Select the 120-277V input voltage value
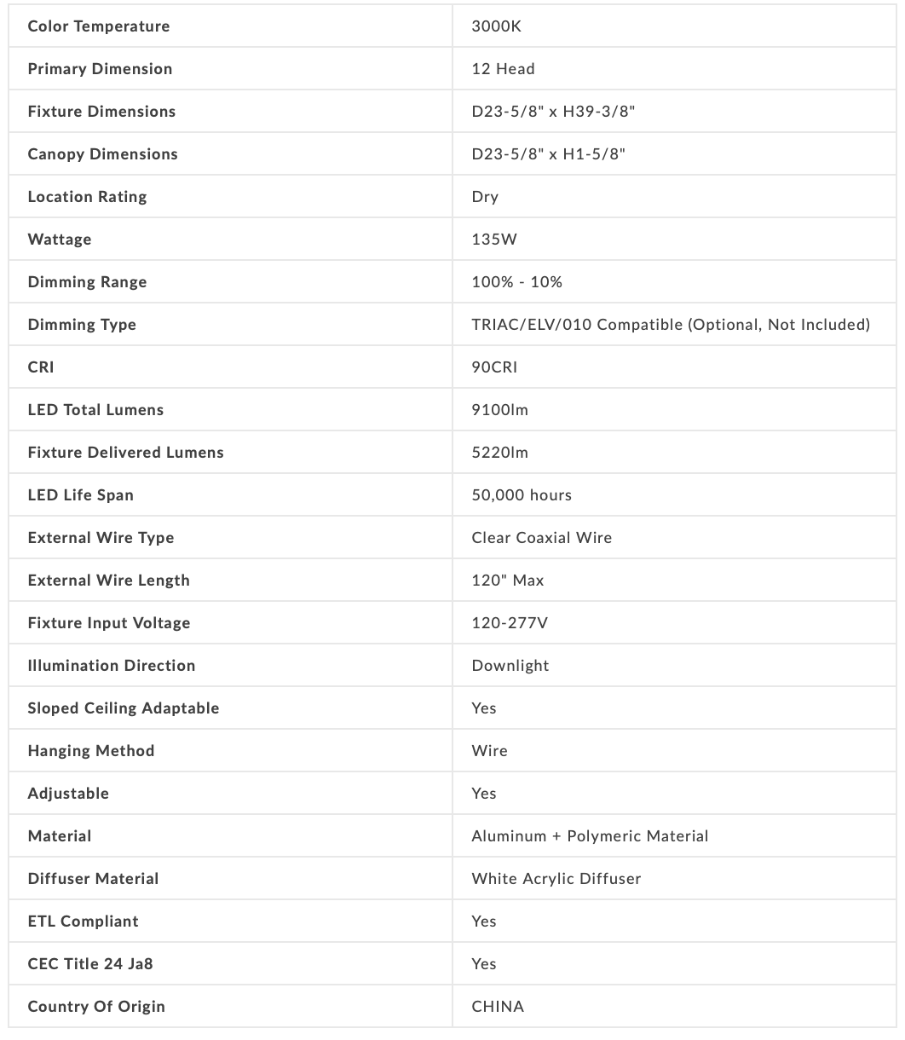Viewport: 905px width, 1040px height. click(x=510, y=623)
